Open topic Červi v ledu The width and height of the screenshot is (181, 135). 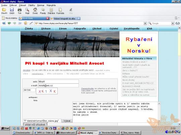(x=130, y=70)
